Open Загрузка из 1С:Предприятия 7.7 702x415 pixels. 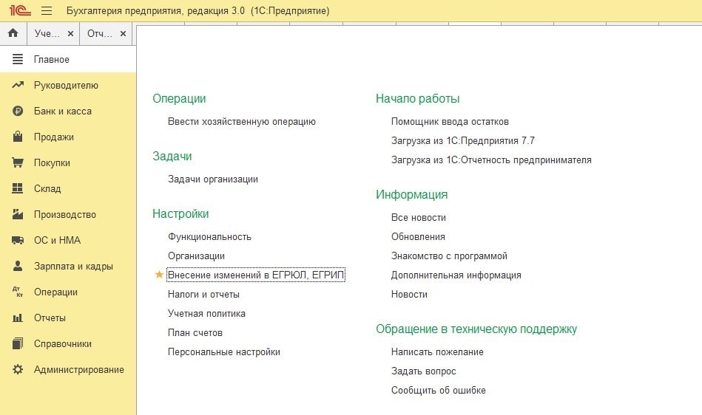coord(463,141)
